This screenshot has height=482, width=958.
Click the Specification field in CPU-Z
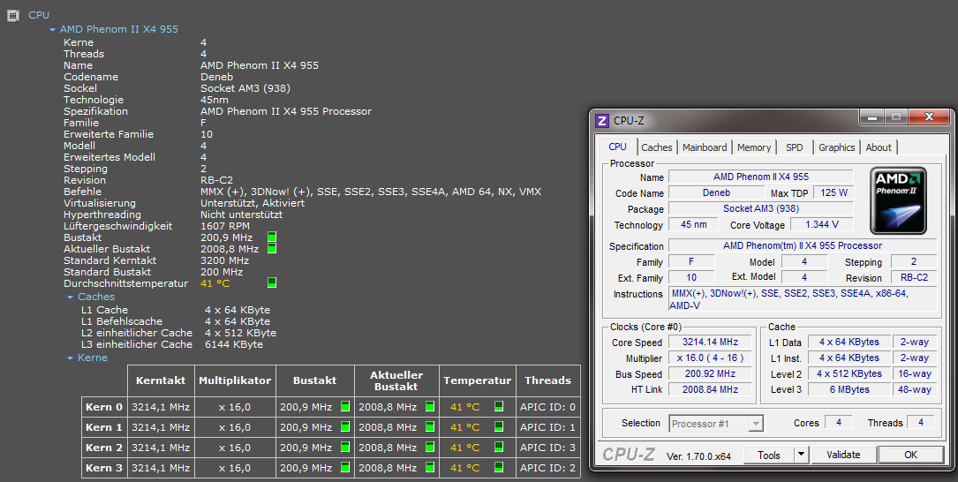803,245
